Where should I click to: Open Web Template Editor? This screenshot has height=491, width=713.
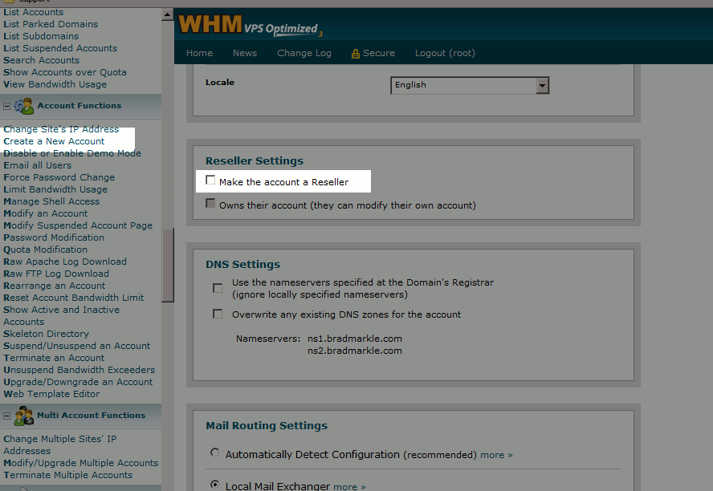click(x=51, y=394)
